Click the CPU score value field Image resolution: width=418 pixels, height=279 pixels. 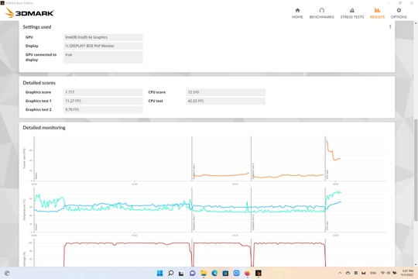click(x=225, y=92)
